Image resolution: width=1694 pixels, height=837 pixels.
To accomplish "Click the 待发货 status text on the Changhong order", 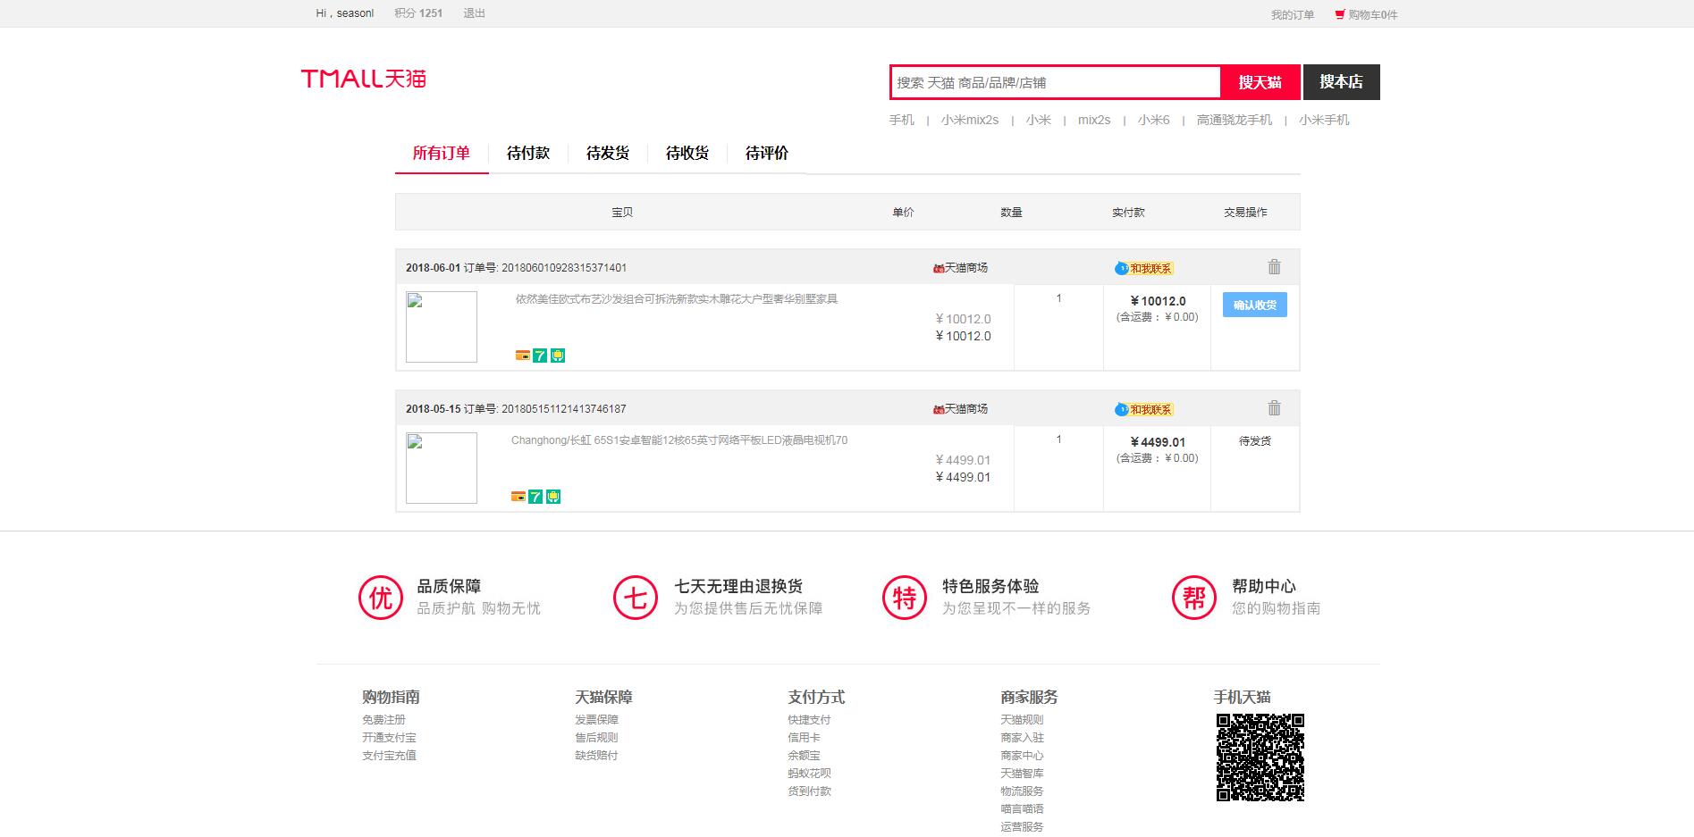I will [1254, 441].
